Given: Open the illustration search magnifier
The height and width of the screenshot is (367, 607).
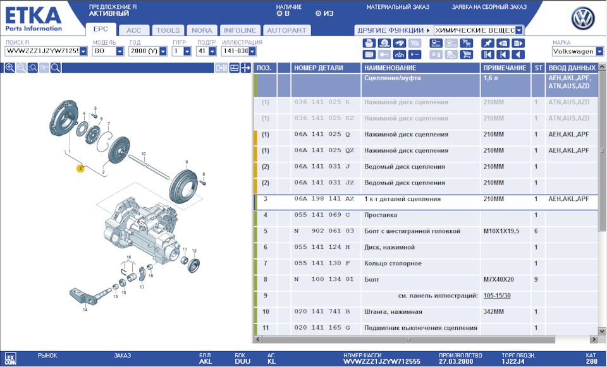Looking at the screenshot, I should click(x=55, y=68).
